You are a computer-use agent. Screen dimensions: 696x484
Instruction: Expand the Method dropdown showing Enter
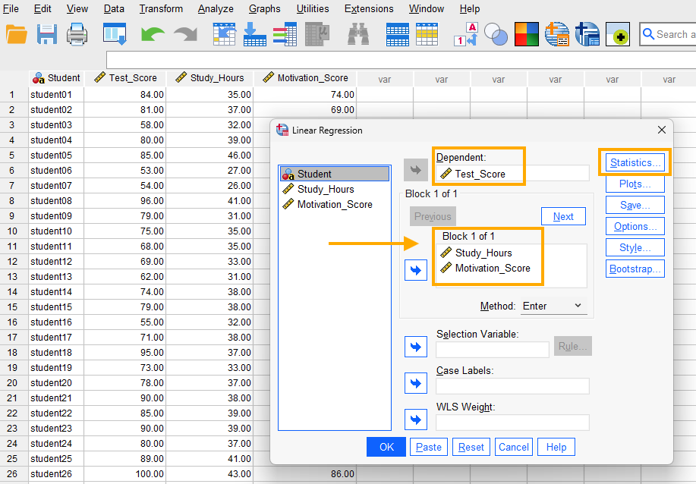coord(553,306)
